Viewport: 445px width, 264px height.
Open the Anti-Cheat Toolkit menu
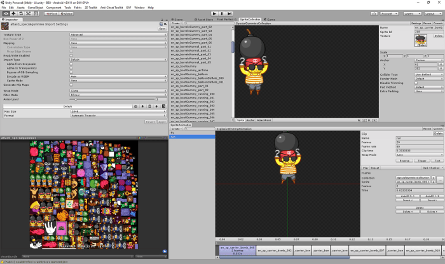[x=111, y=8]
